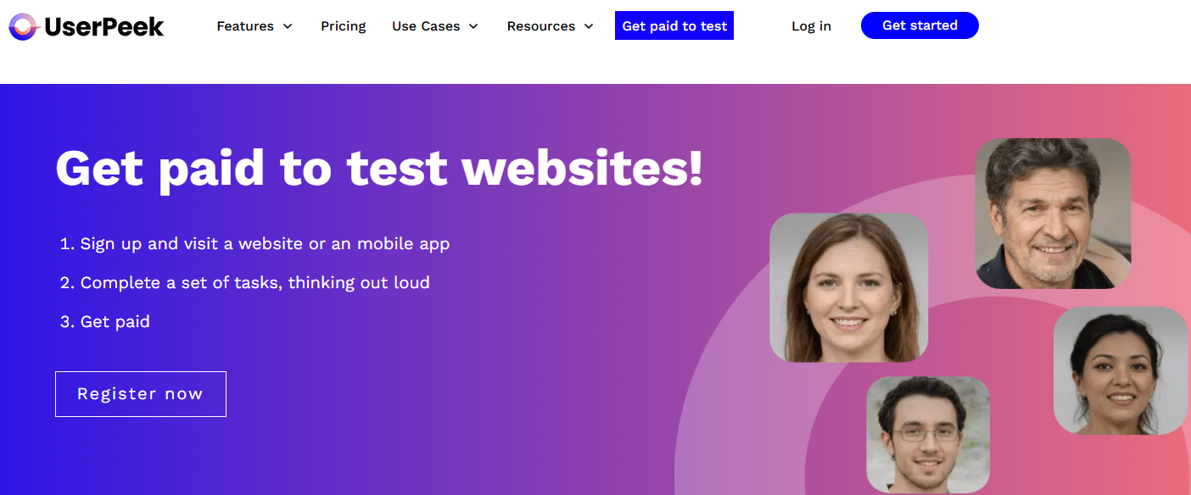This screenshot has width=1191, height=495.
Task: Click the Get paid to test websites heading
Action: (x=379, y=168)
